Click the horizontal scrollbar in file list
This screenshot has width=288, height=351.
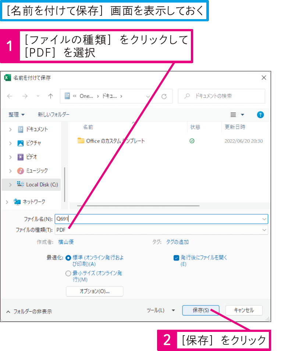(138, 205)
